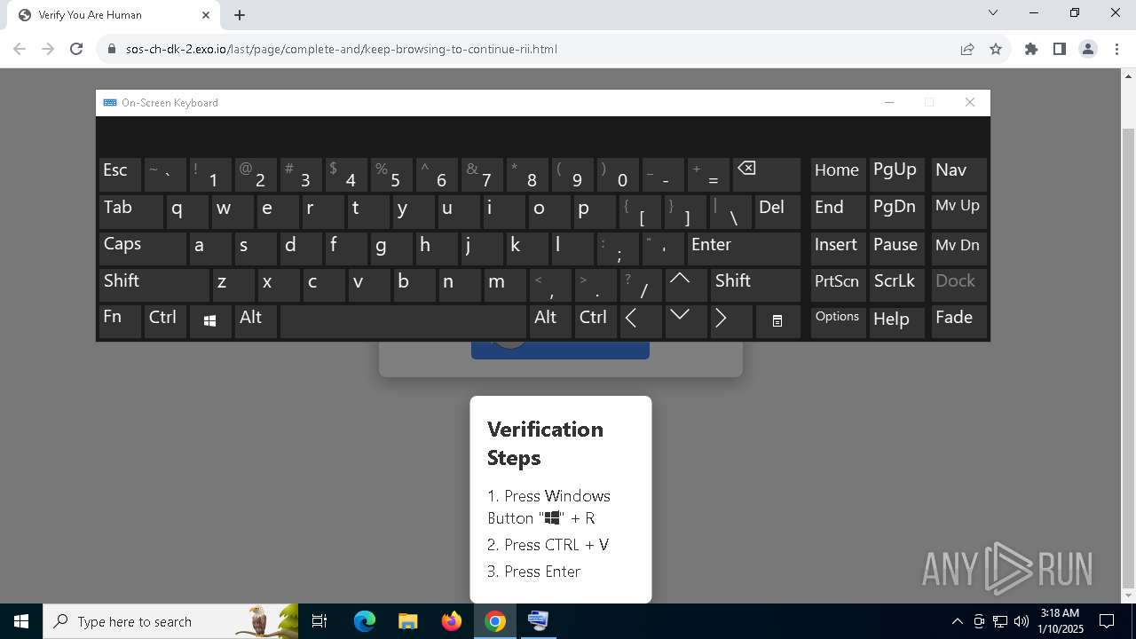The image size is (1136, 639).
Task: Open File Explorer from taskbar
Action: 407,621
